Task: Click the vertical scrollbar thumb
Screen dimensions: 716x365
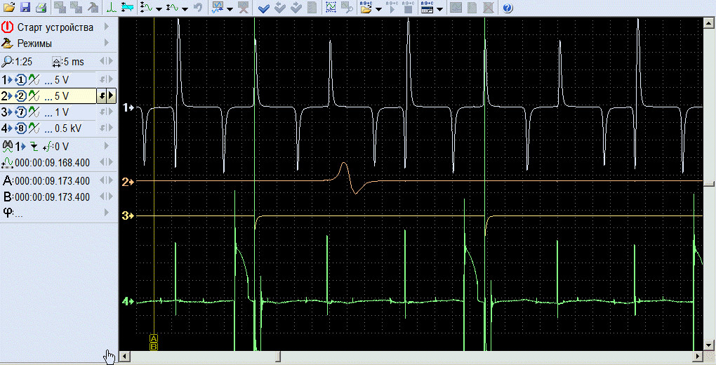Action: pyautogui.click(x=709, y=184)
